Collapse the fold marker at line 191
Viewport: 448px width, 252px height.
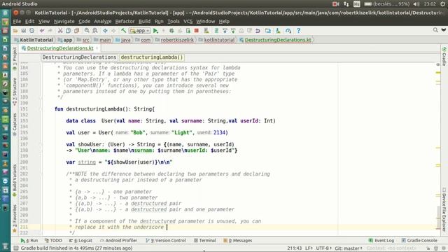(x=41, y=109)
